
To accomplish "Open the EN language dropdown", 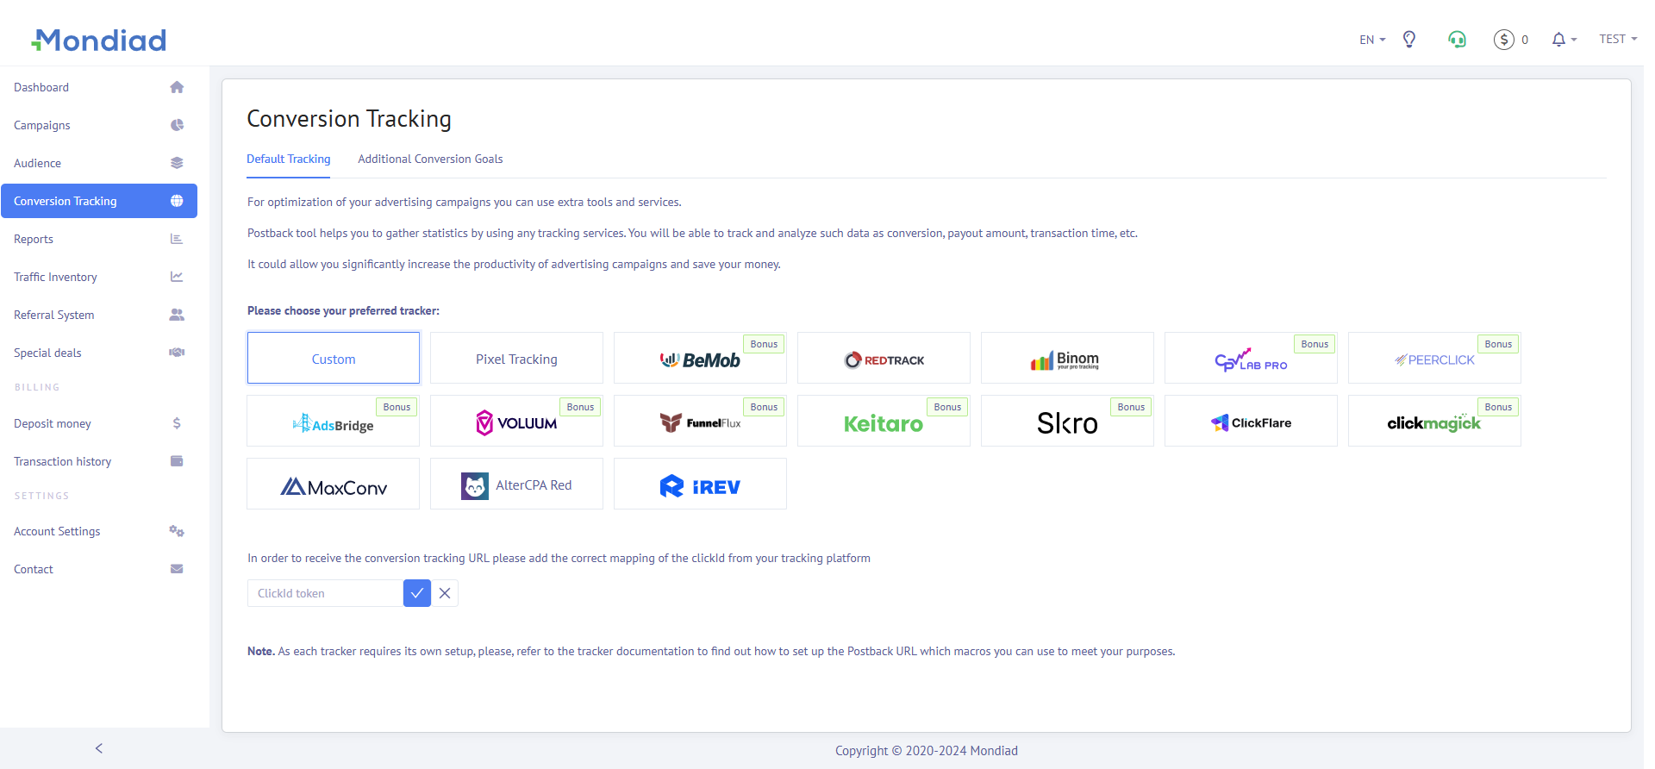I will [1371, 40].
